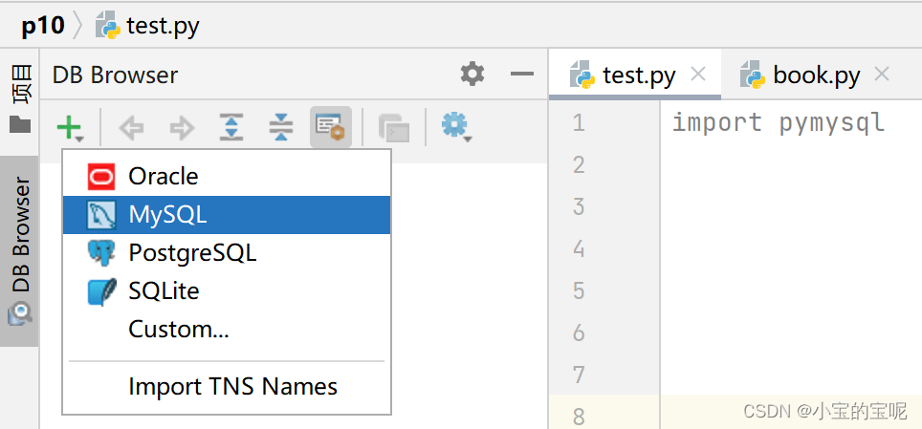Open DB Browser panel options gear

coord(472,75)
